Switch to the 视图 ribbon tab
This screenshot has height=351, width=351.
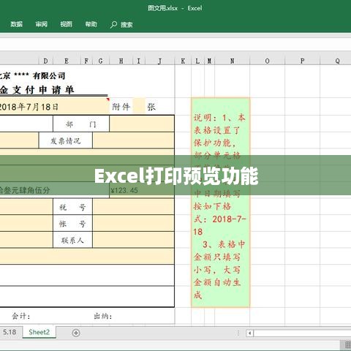tap(66, 24)
